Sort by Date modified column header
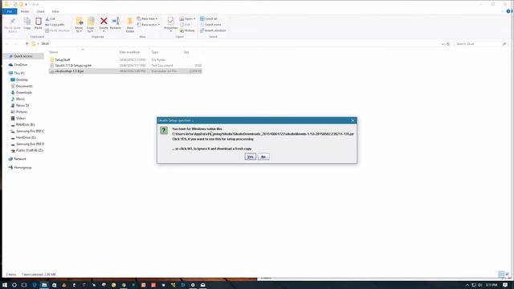The image size is (514, 289). tap(129, 52)
